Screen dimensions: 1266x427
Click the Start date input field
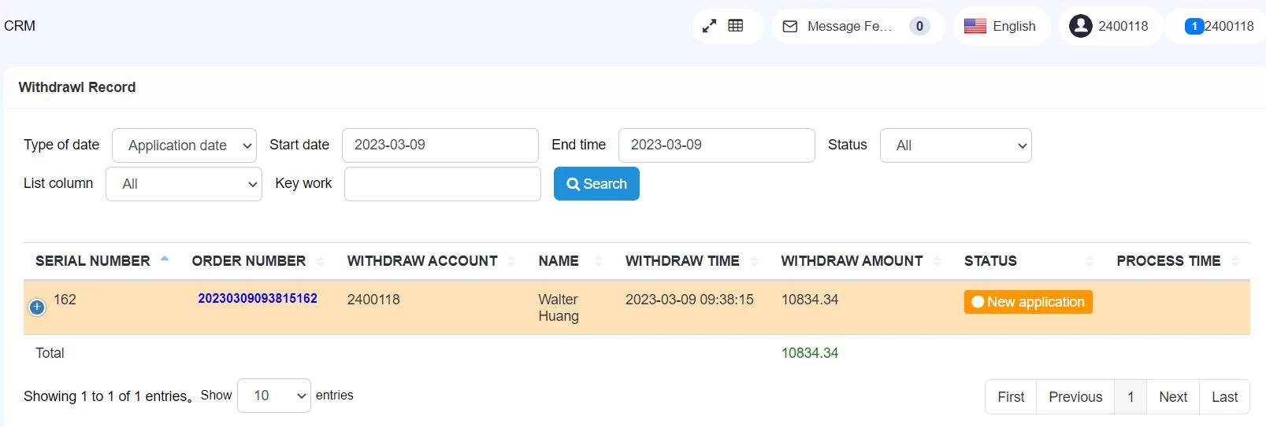pos(440,145)
